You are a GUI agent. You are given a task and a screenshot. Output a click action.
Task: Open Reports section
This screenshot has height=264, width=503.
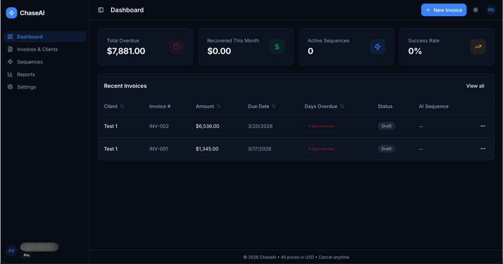coord(45,75)
